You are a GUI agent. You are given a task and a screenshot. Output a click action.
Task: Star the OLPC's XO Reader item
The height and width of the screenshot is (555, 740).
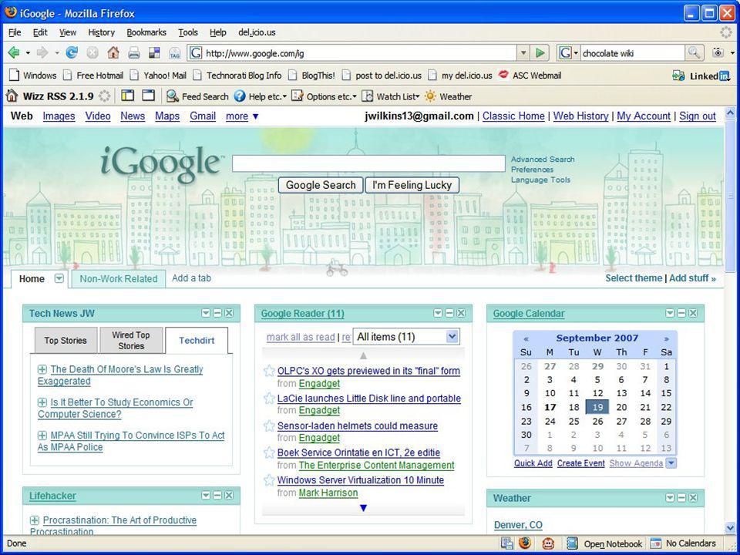coord(269,371)
